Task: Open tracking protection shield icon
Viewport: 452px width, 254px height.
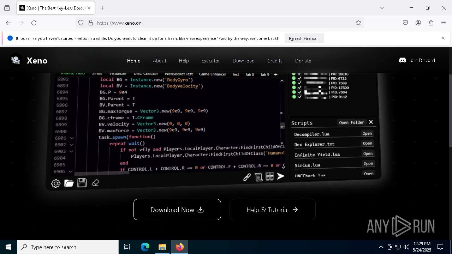Action: [x=81, y=23]
